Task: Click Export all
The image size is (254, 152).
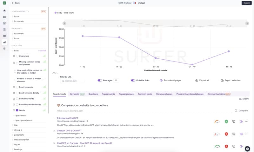Action: [x=202, y=81]
